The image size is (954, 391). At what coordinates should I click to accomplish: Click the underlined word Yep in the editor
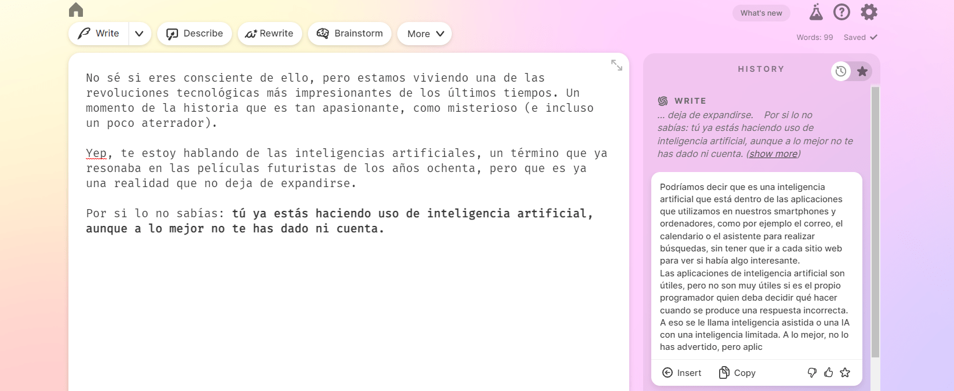tap(96, 153)
